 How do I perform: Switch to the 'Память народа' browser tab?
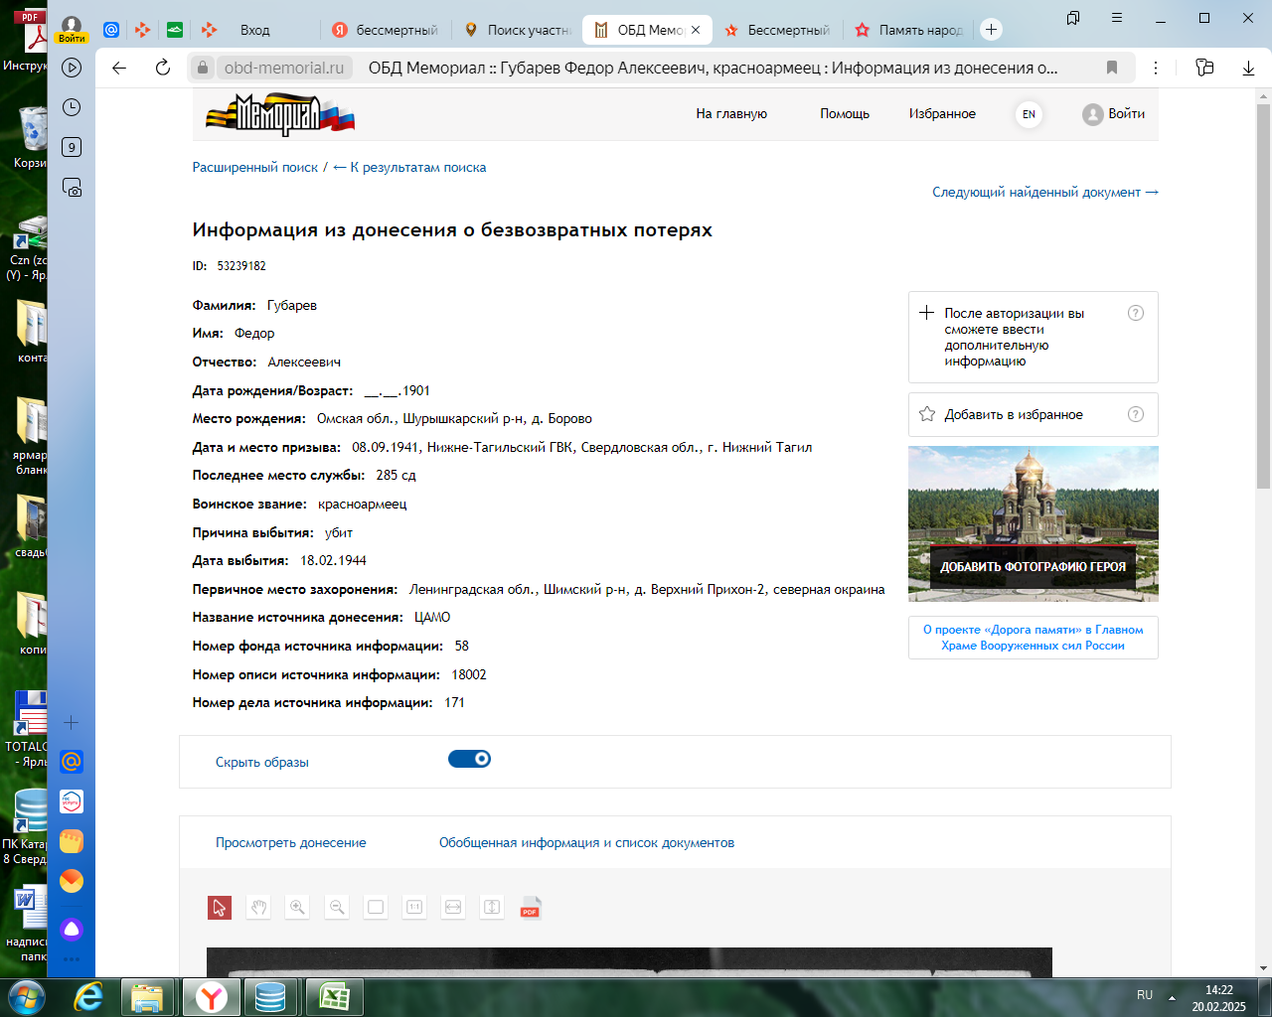[x=909, y=30]
